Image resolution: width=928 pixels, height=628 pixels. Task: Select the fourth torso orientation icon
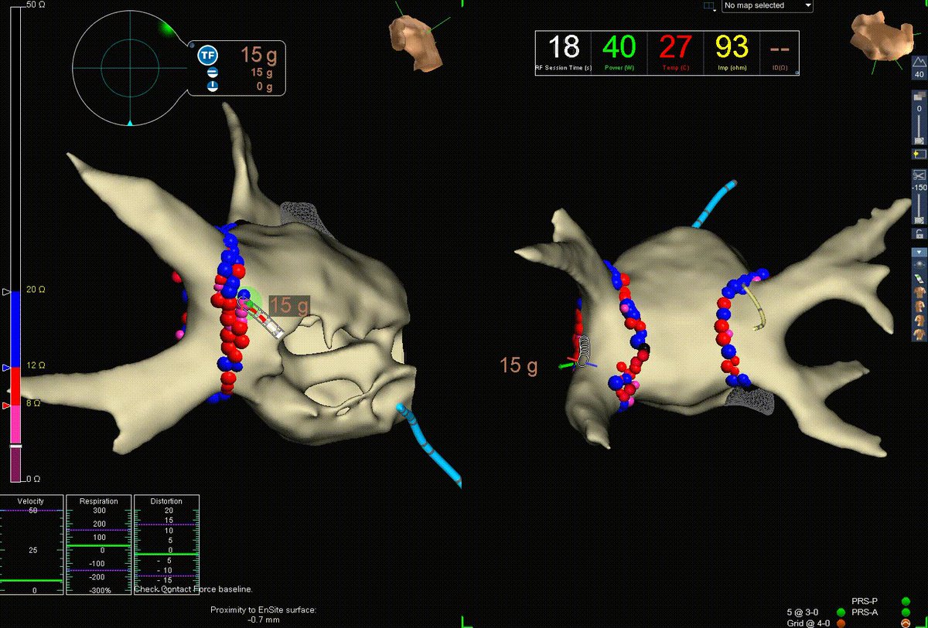[919, 334]
